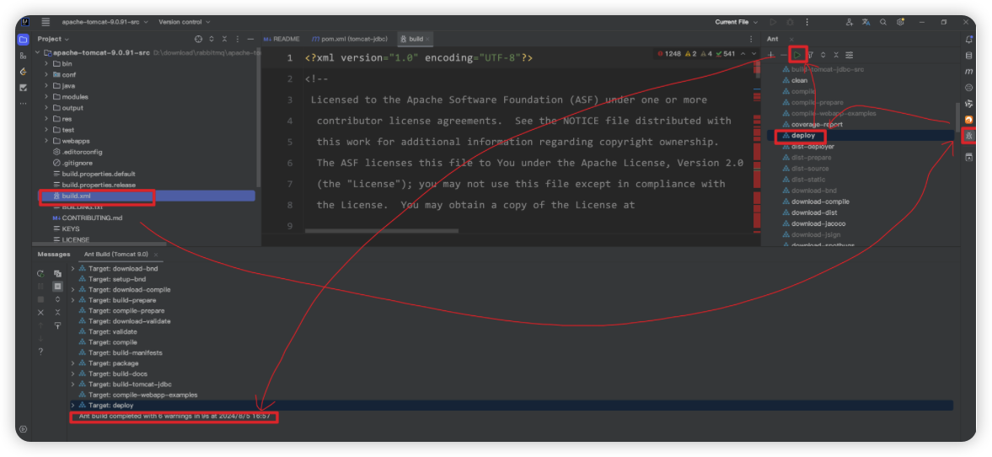Expand Target: deploy node in Messages
Viewport: 992px width, 457px height.
(x=72, y=405)
